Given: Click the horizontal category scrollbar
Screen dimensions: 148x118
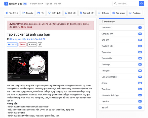Looking at the screenshot, I should pos(35,18).
